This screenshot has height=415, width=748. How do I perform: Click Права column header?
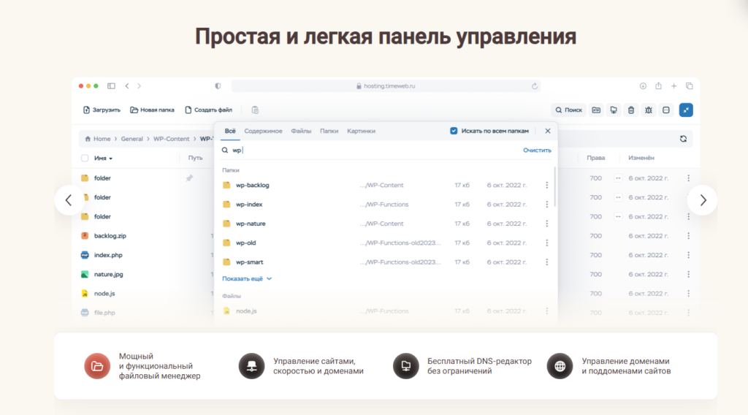pos(596,158)
